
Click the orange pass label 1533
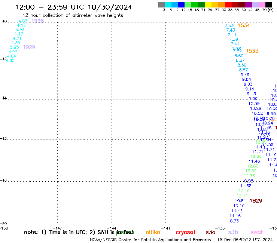tap(252, 51)
